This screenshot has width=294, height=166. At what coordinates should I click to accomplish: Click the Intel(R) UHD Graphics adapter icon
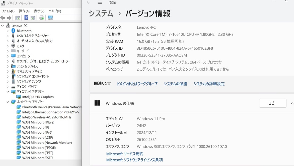pyautogui.click(x=19, y=97)
